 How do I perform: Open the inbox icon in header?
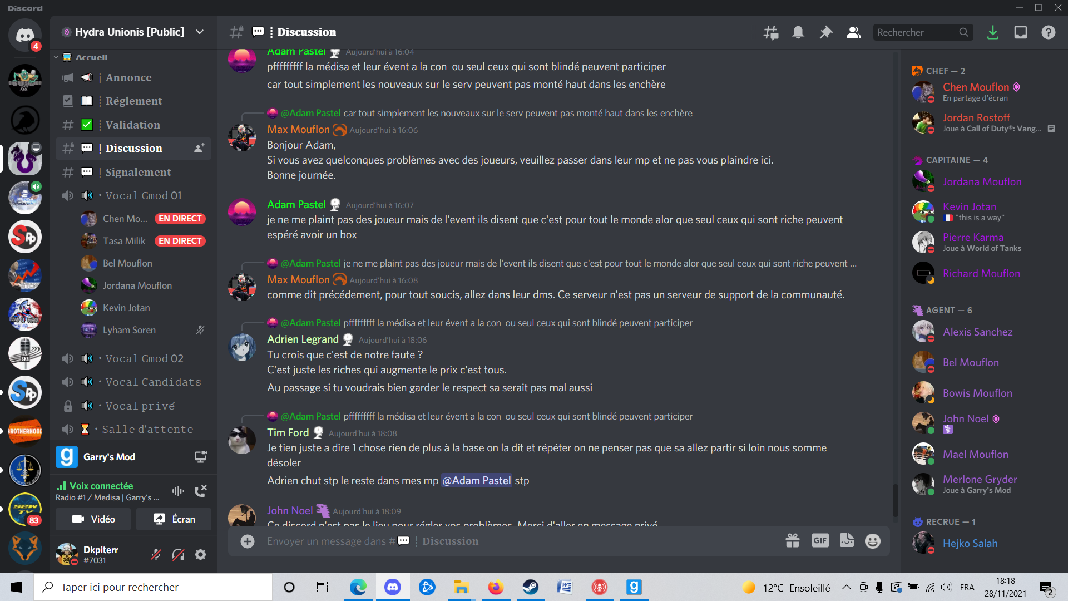pyautogui.click(x=1021, y=32)
